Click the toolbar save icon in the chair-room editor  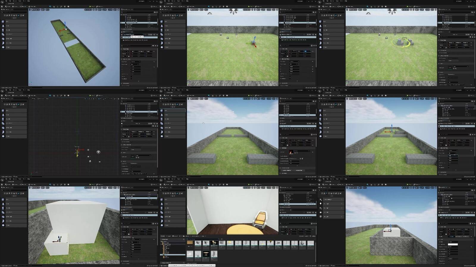161,184
